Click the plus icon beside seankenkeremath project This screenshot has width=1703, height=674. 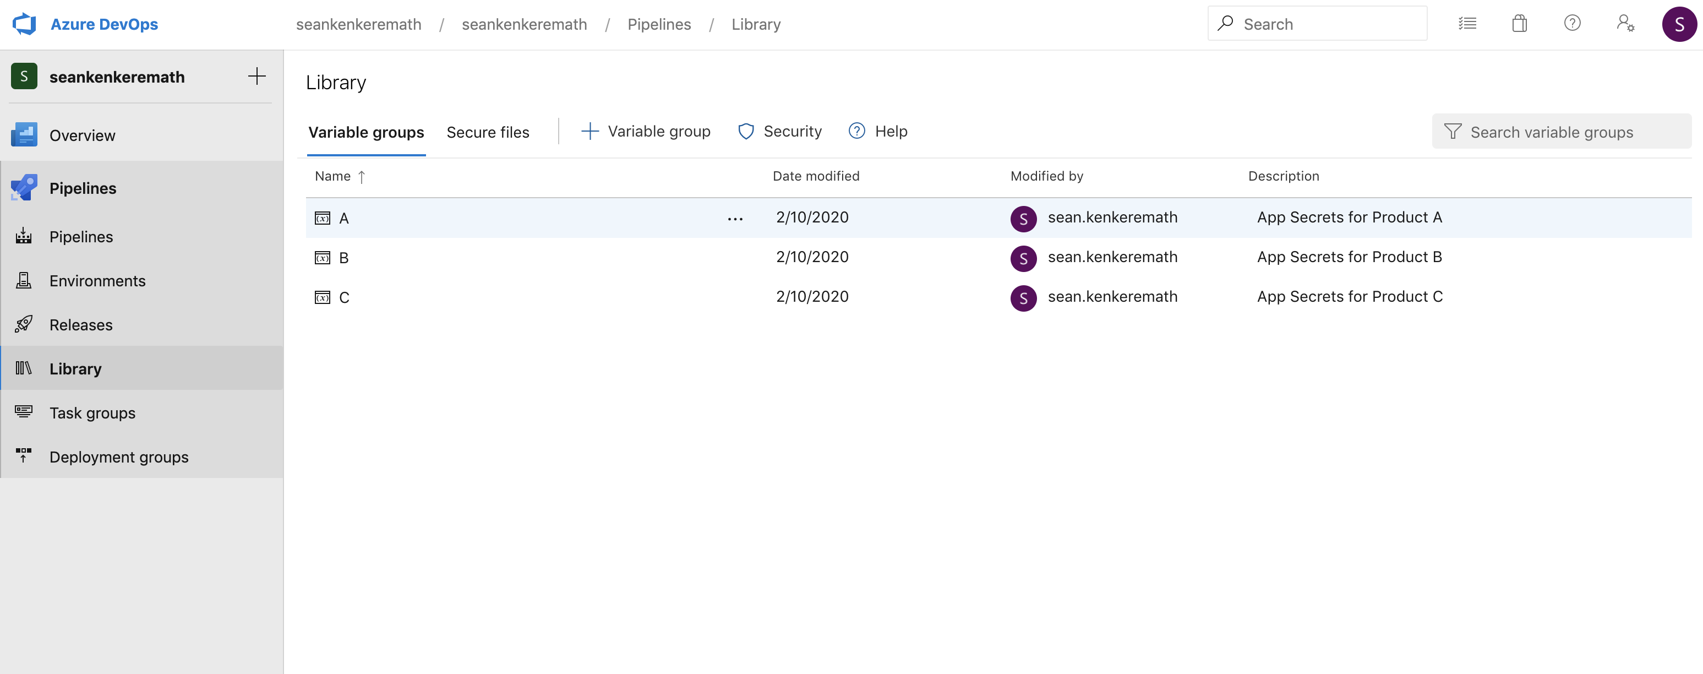256,77
